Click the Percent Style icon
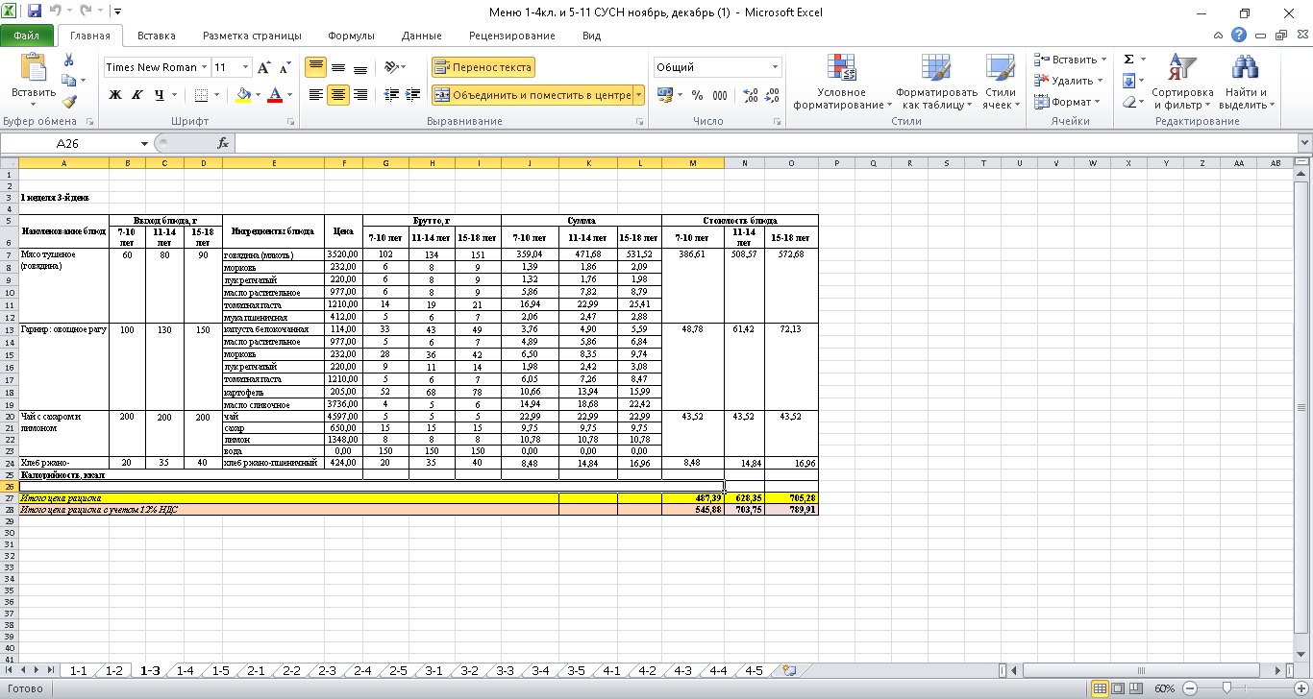This screenshot has height=699, width=1313. click(x=697, y=95)
